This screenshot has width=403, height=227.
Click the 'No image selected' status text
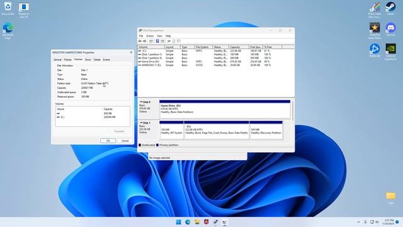(159, 158)
